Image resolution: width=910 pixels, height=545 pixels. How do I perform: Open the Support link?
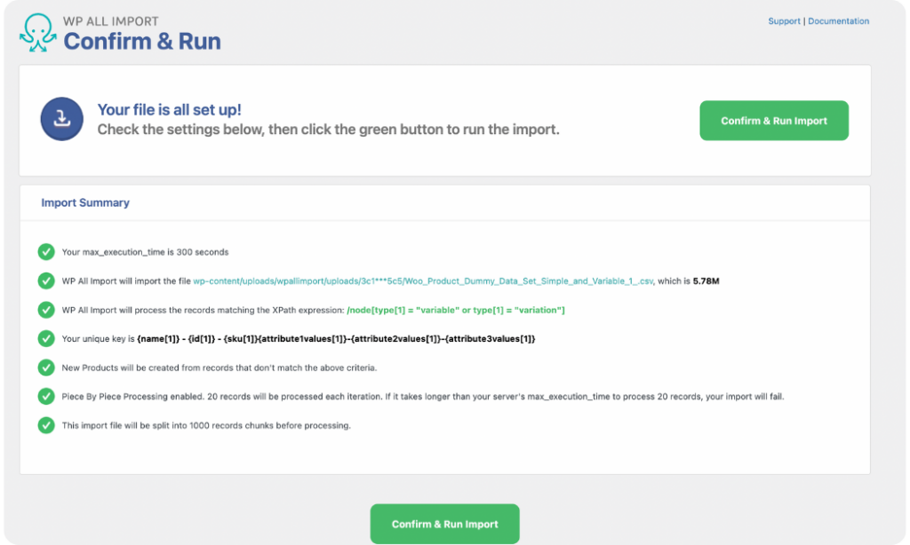tap(784, 21)
